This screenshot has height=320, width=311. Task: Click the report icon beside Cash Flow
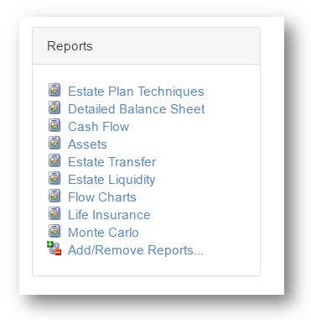coord(54,125)
